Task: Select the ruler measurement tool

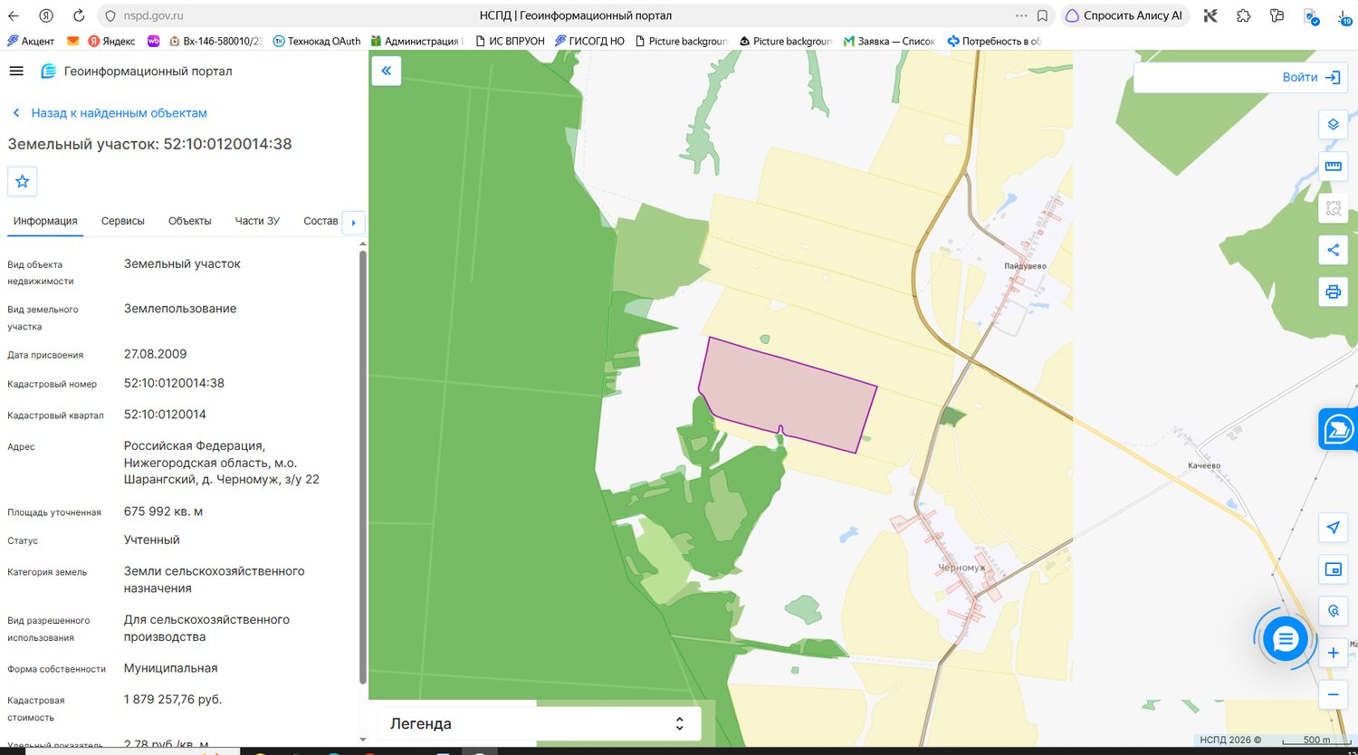Action: pyautogui.click(x=1333, y=167)
